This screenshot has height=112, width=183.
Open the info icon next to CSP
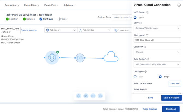140,23
